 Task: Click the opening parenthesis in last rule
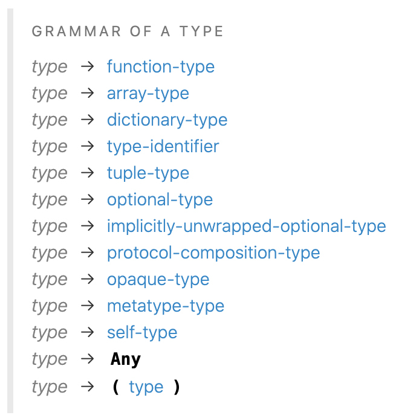[x=115, y=387]
